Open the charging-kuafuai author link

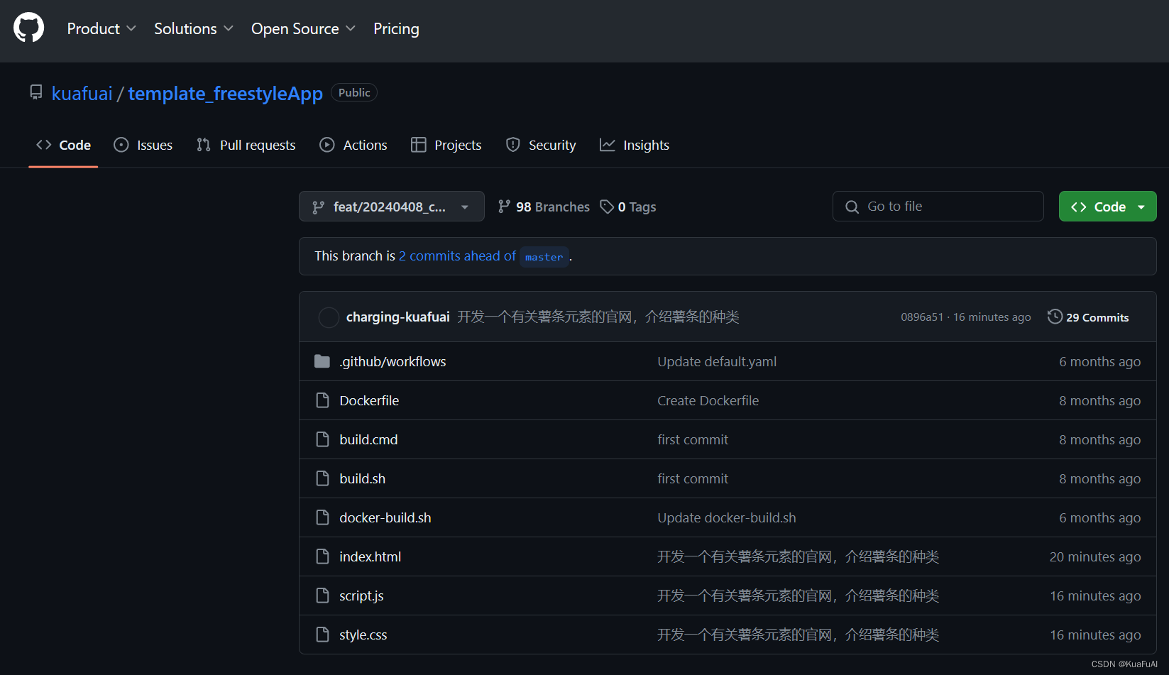click(x=397, y=317)
